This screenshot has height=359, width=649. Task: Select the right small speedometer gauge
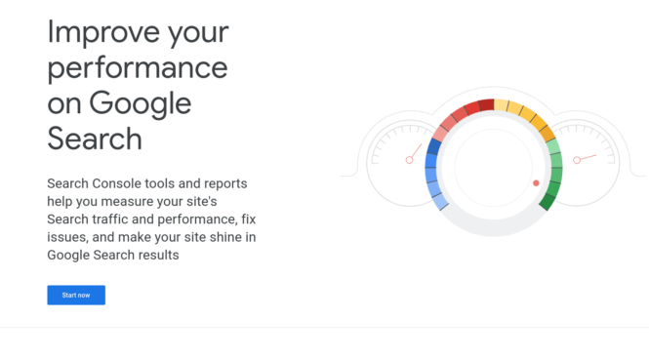click(x=584, y=163)
